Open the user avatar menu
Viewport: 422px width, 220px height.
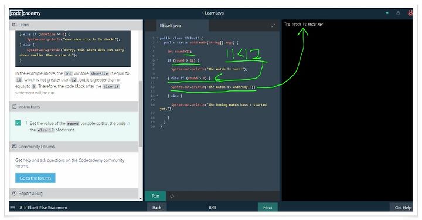click(x=410, y=13)
